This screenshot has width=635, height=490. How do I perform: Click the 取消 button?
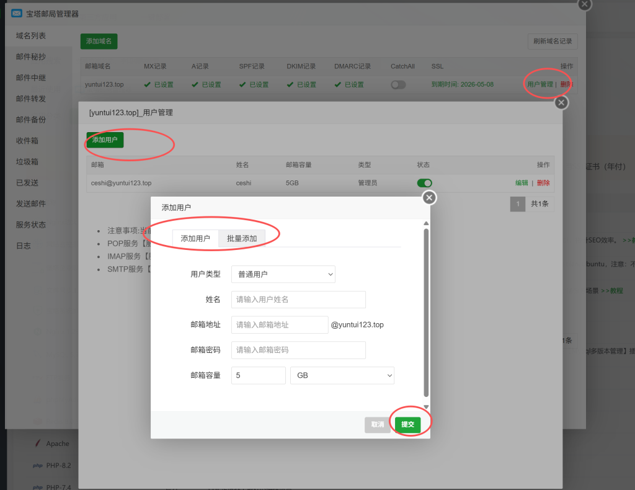377,425
